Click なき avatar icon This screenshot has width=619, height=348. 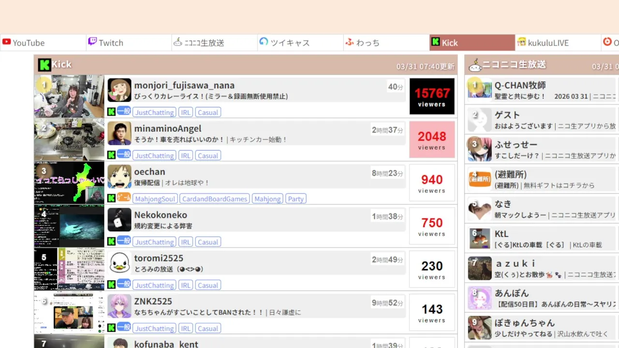(480, 209)
